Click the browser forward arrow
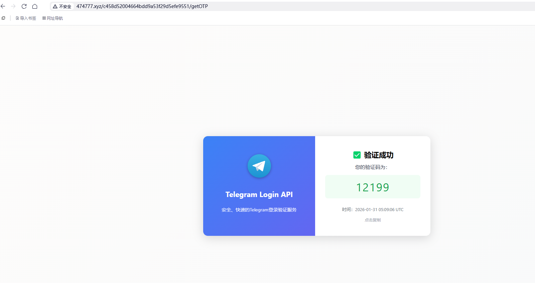Viewport: 535px width, 283px height. (x=13, y=6)
